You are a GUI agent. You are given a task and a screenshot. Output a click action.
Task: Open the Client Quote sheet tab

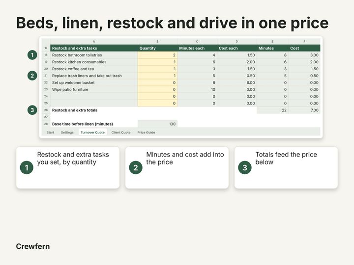point(121,132)
